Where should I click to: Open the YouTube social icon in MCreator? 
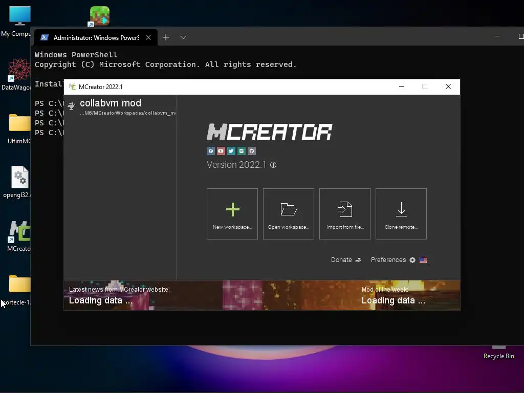221,151
